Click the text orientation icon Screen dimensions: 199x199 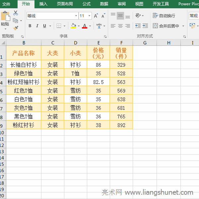coord(138,16)
